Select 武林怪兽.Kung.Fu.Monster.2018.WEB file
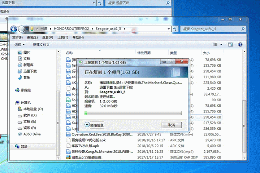This screenshot has height=173, width=260. tap(102, 152)
